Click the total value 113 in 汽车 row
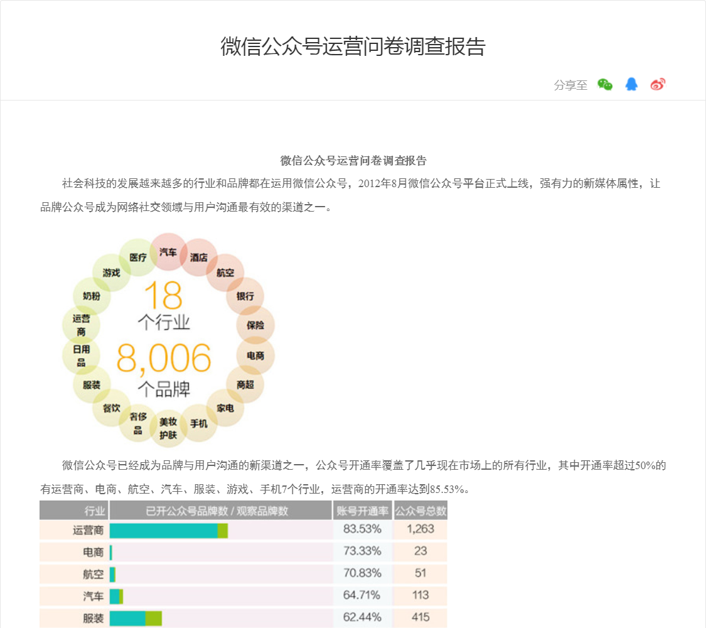Screen dimensions: 706x628 tap(420, 595)
